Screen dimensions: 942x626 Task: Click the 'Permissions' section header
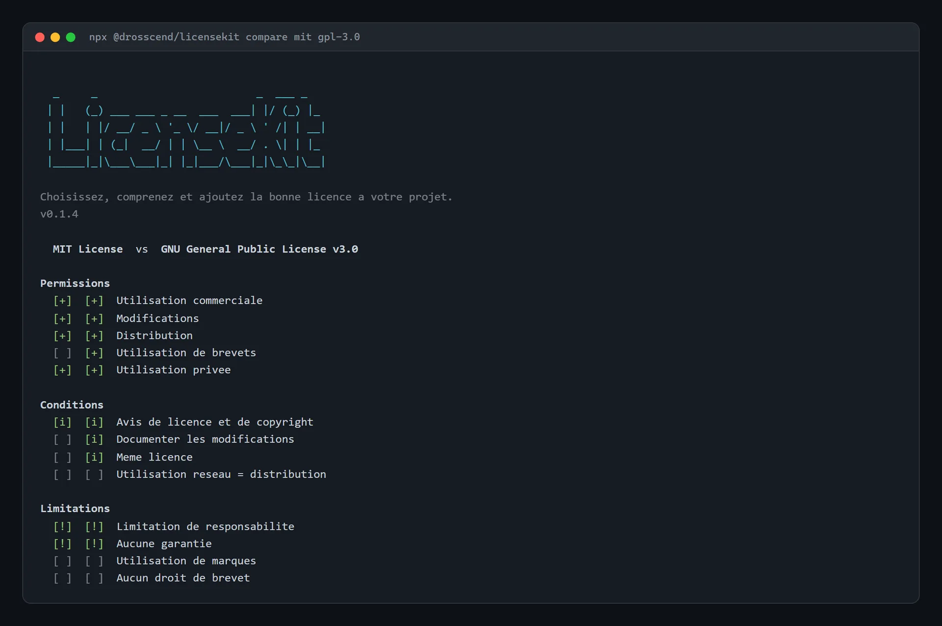click(75, 284)
